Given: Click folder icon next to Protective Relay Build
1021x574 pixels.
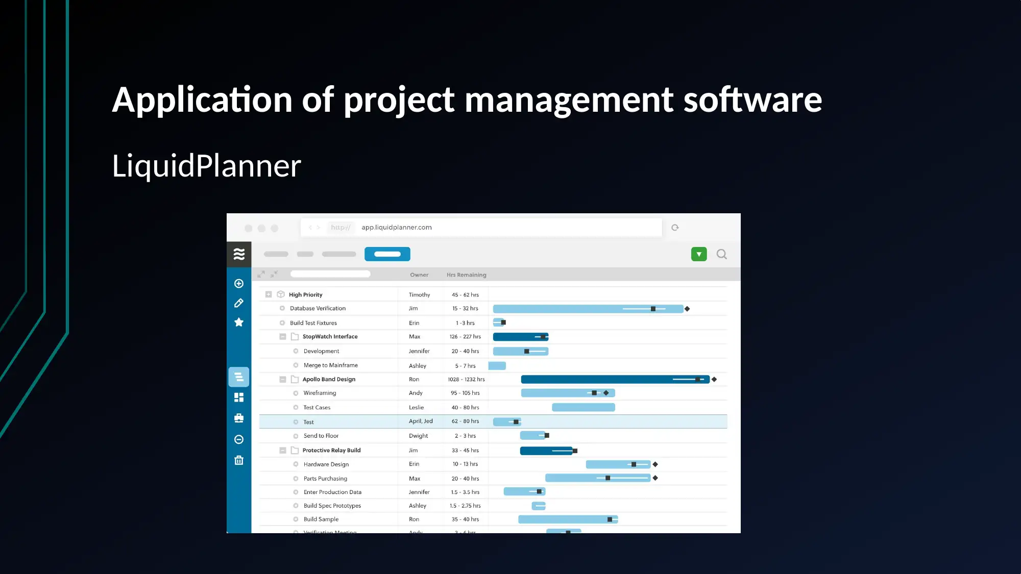Looking at the screenshot, I should click(x=295, y=450).
